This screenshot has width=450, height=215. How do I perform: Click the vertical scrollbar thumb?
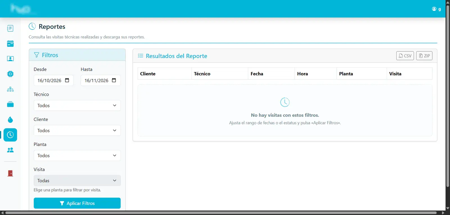click(448, 95)
